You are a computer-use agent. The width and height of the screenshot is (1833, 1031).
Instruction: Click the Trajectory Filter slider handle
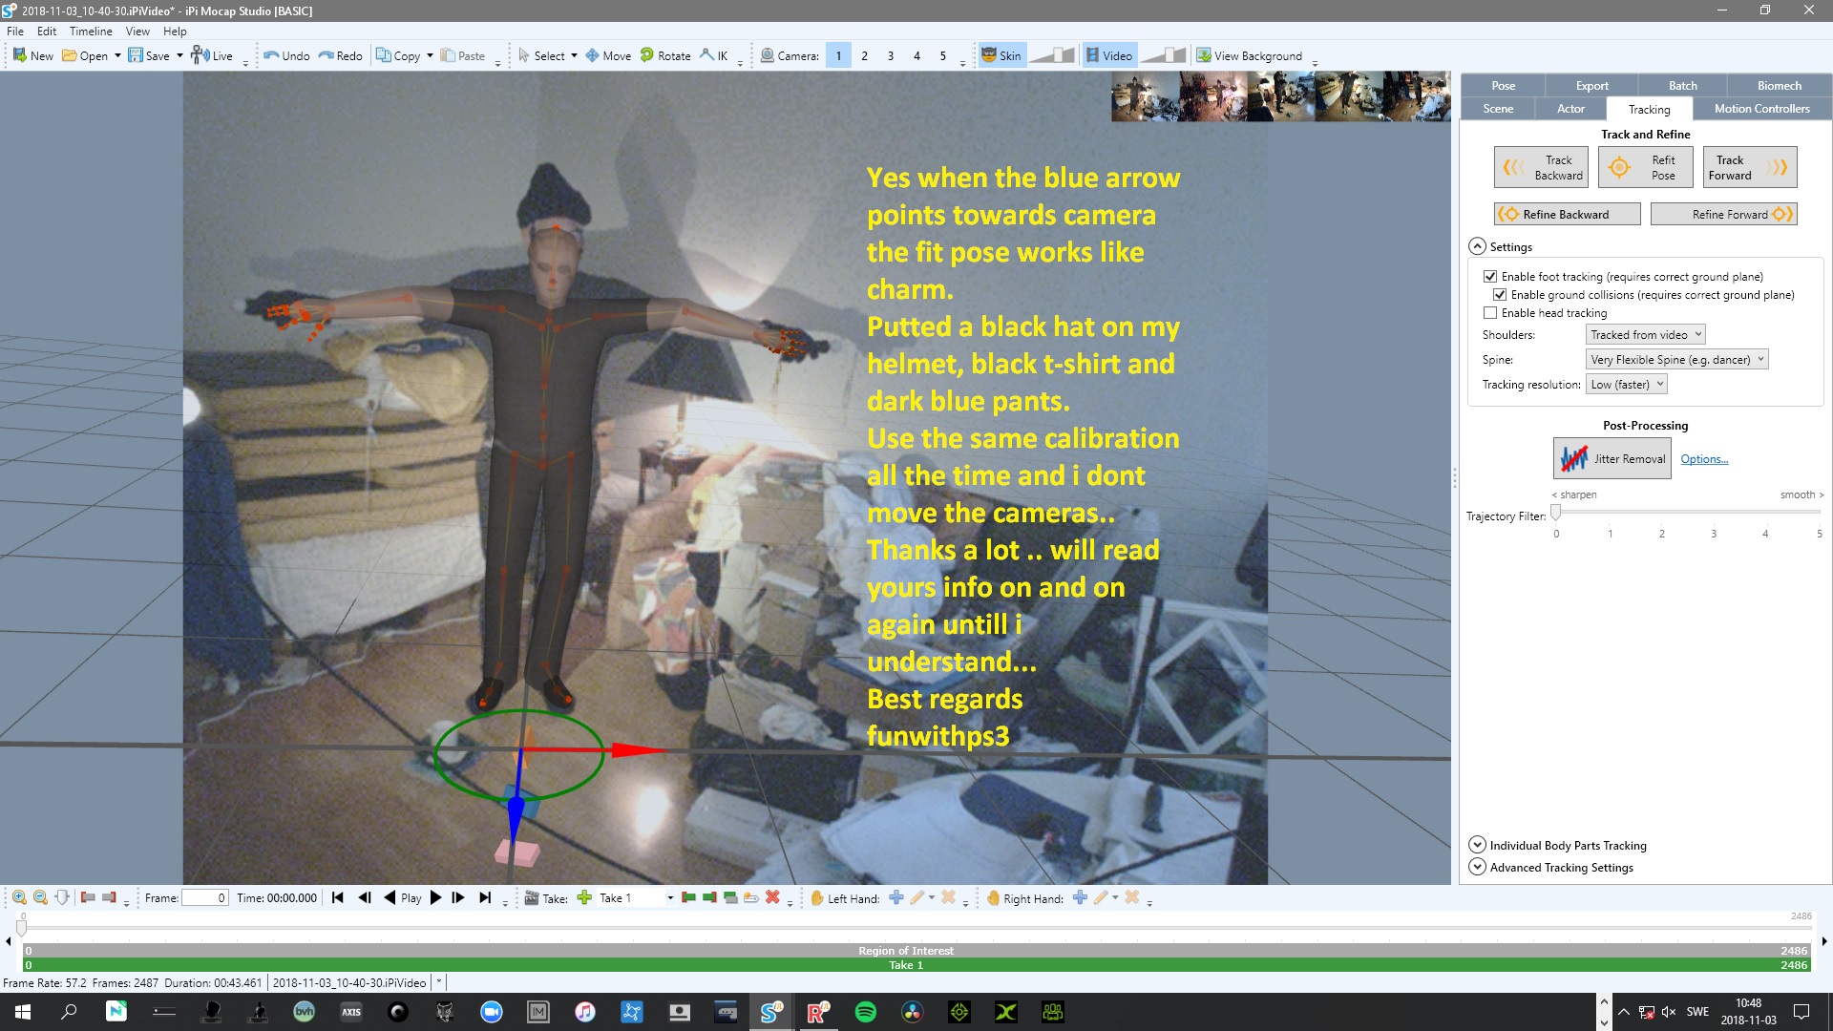1556,513
